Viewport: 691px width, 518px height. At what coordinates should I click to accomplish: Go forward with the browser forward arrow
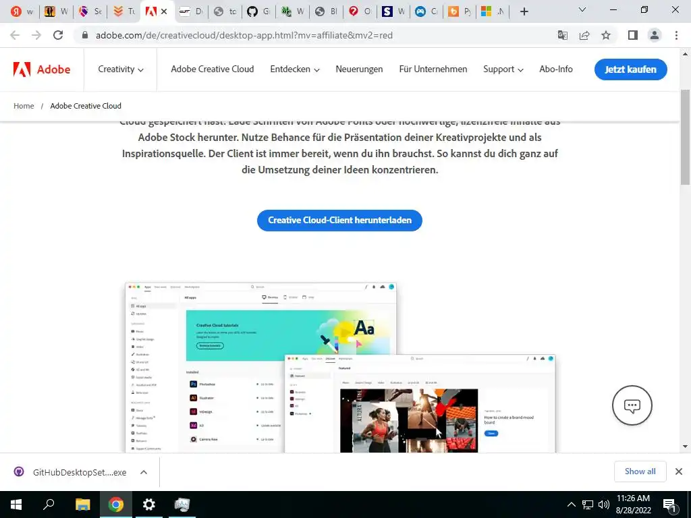point(36,35)
